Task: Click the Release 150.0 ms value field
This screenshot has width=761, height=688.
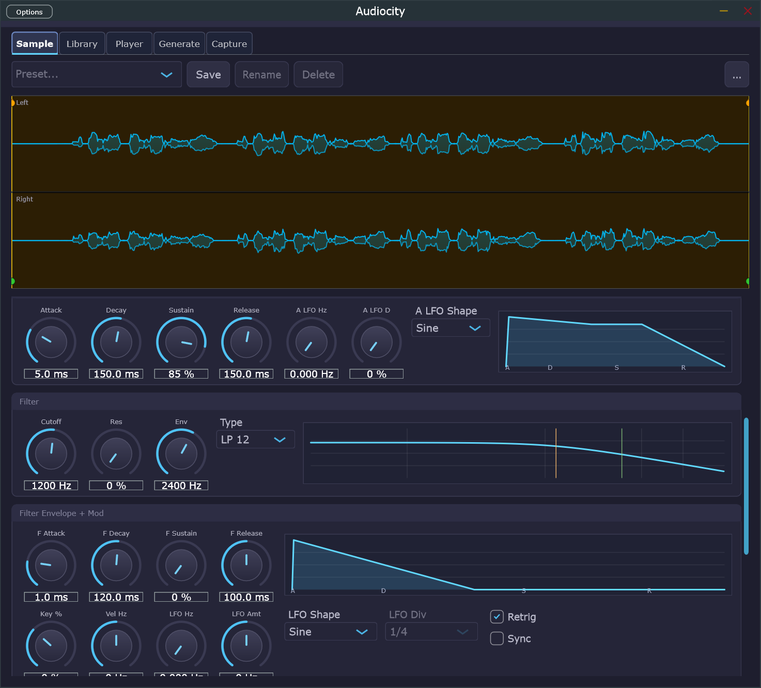Action: [246, 374]
